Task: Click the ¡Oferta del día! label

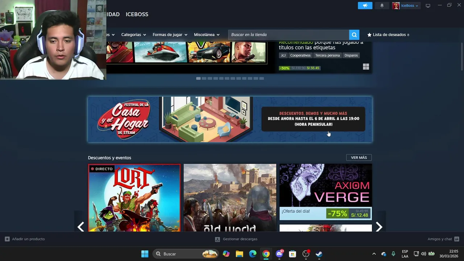Action: (x=296, y=211)
